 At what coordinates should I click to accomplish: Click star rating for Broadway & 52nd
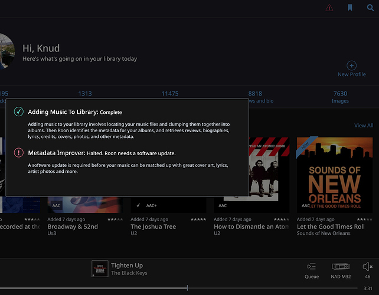(x=115, y=219)
